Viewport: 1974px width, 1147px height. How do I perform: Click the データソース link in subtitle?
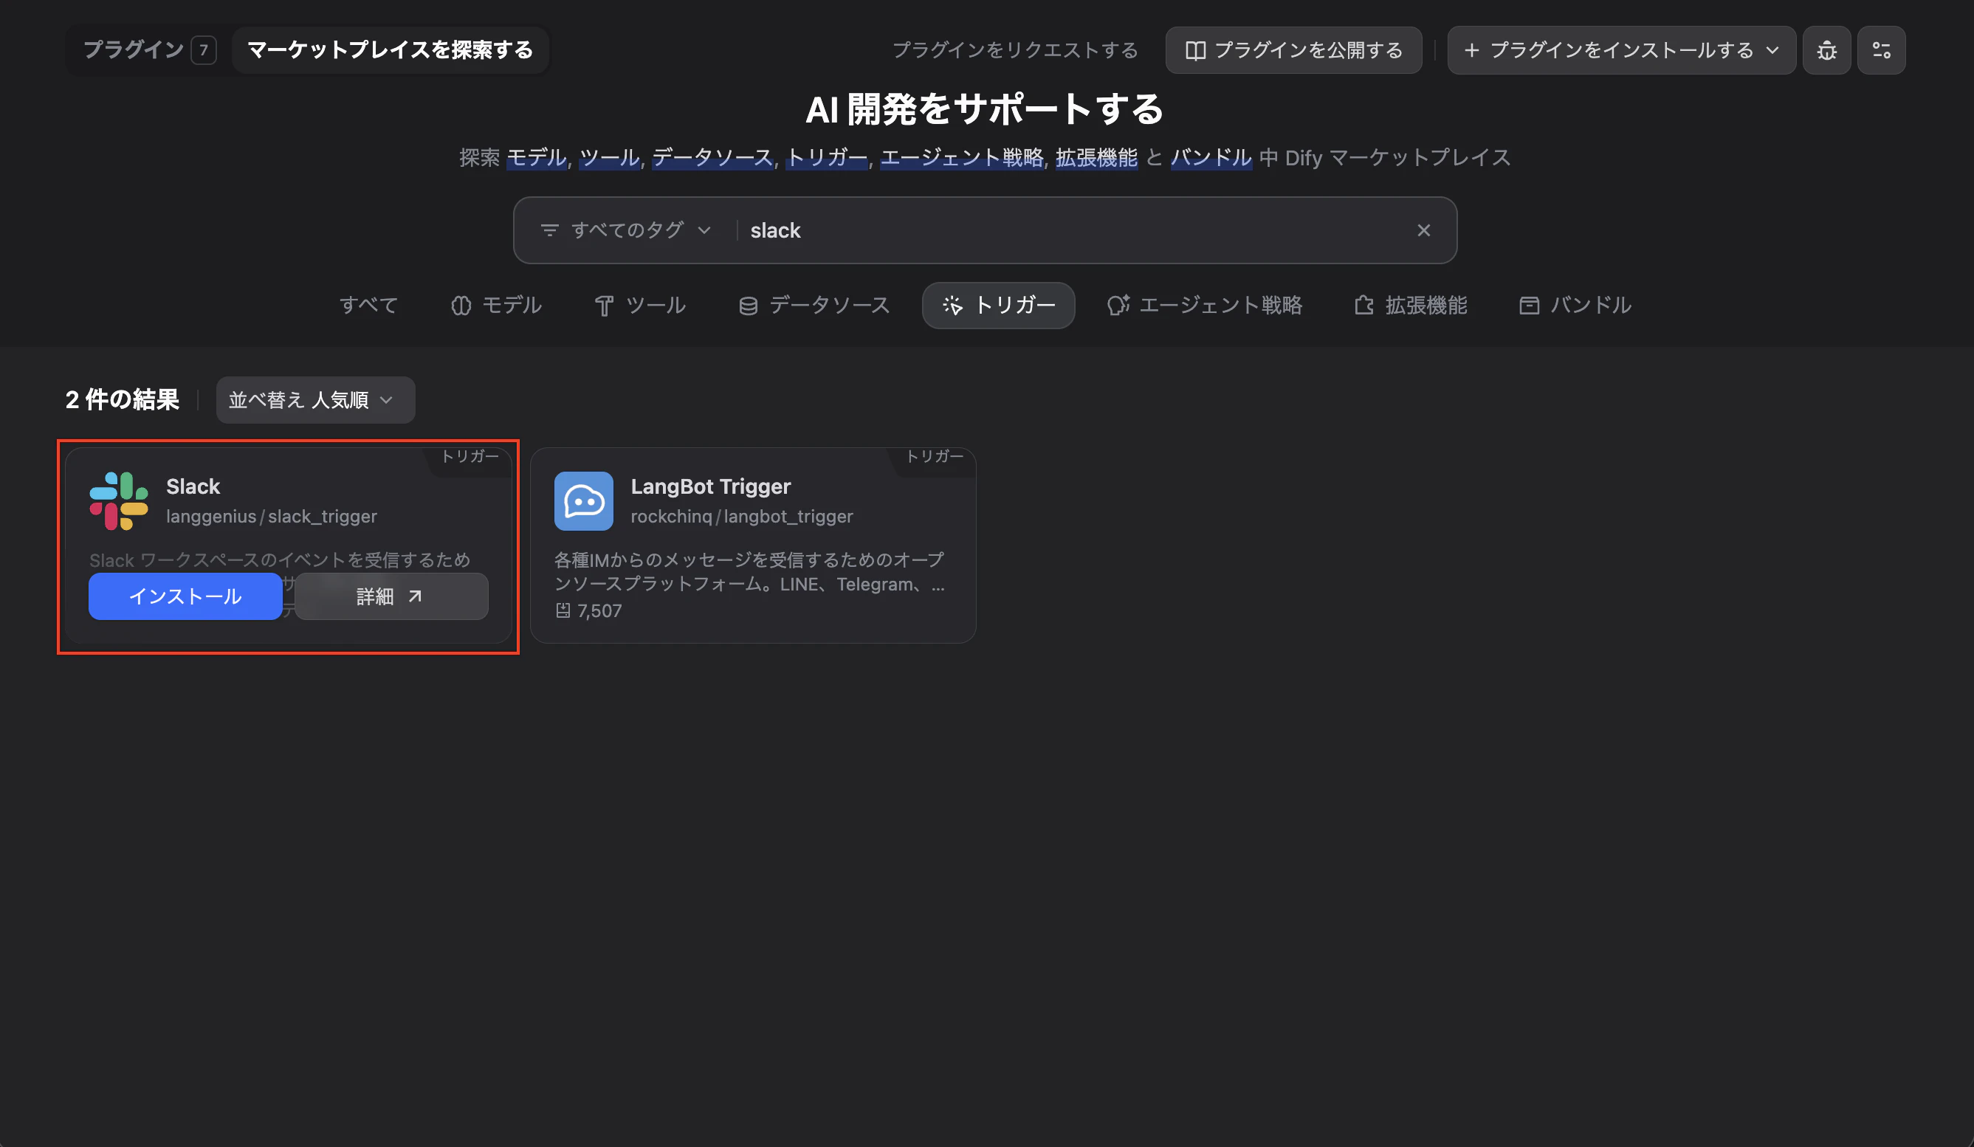713,157
